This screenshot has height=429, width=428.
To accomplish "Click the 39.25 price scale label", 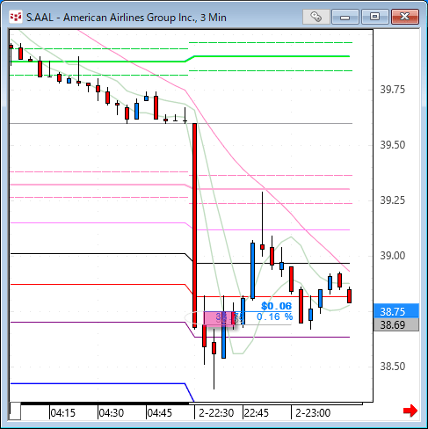I will coord(393,200).
